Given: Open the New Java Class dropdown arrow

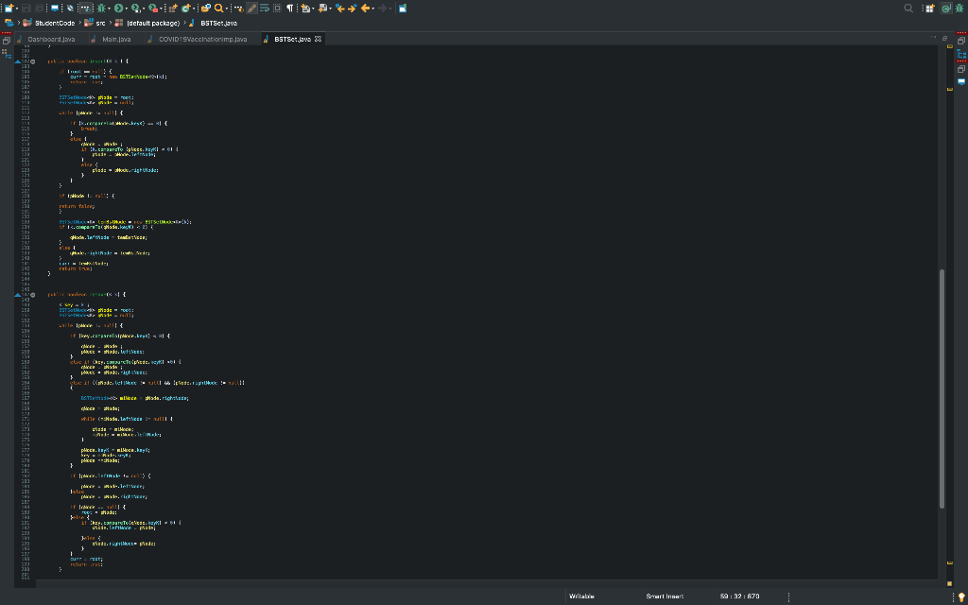Looking at the screenshot, I should (x=193, y=9).
